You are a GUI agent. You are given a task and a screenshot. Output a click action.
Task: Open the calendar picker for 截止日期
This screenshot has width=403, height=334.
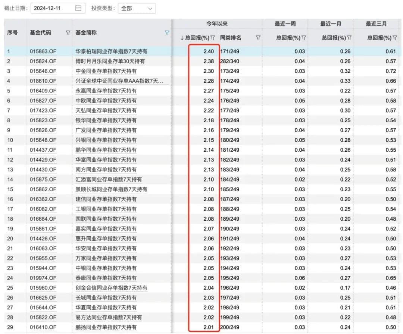coord(78,8)
